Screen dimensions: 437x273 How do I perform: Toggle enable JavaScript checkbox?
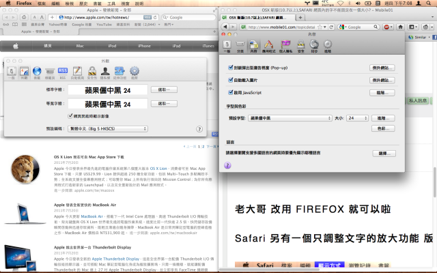click(230, 92)
